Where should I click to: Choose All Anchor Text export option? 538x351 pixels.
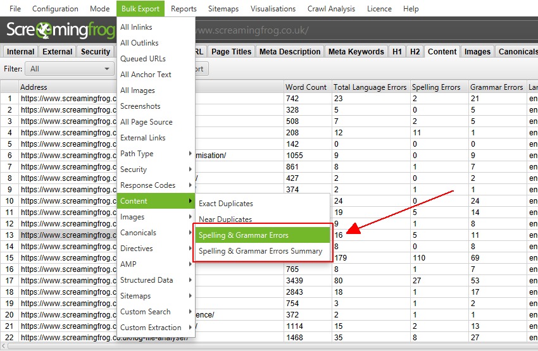146,75
